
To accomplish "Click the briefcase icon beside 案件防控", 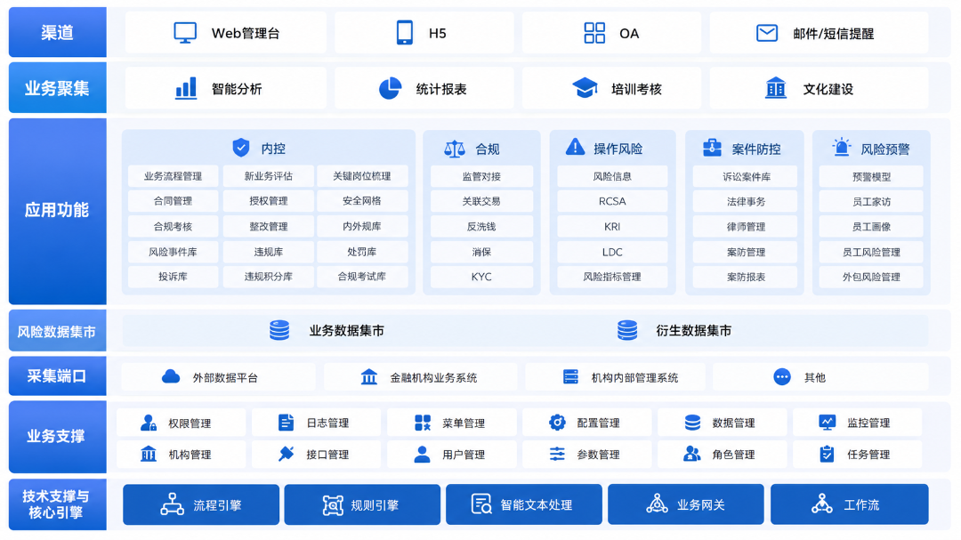I will pos(712,147).
